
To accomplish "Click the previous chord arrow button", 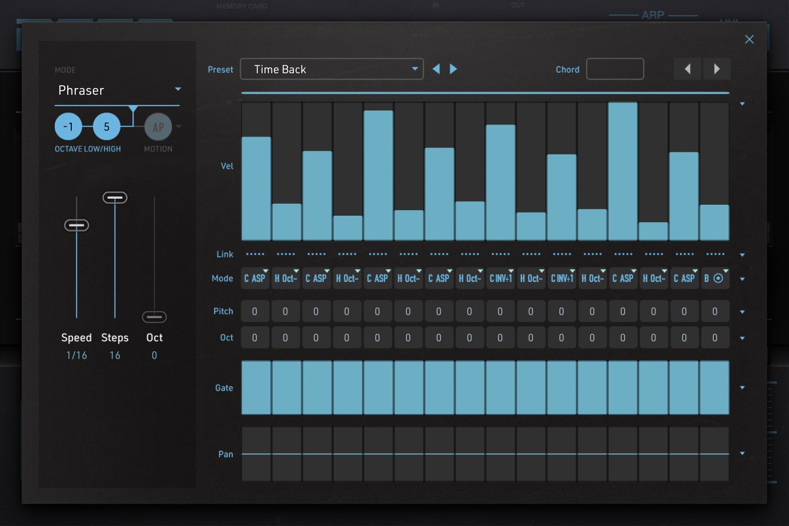I will (687, 69).
